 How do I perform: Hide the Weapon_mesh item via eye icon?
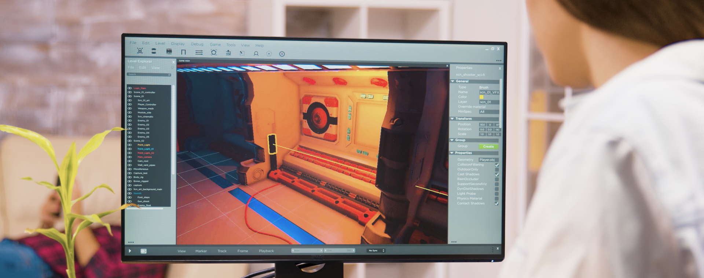129,109
